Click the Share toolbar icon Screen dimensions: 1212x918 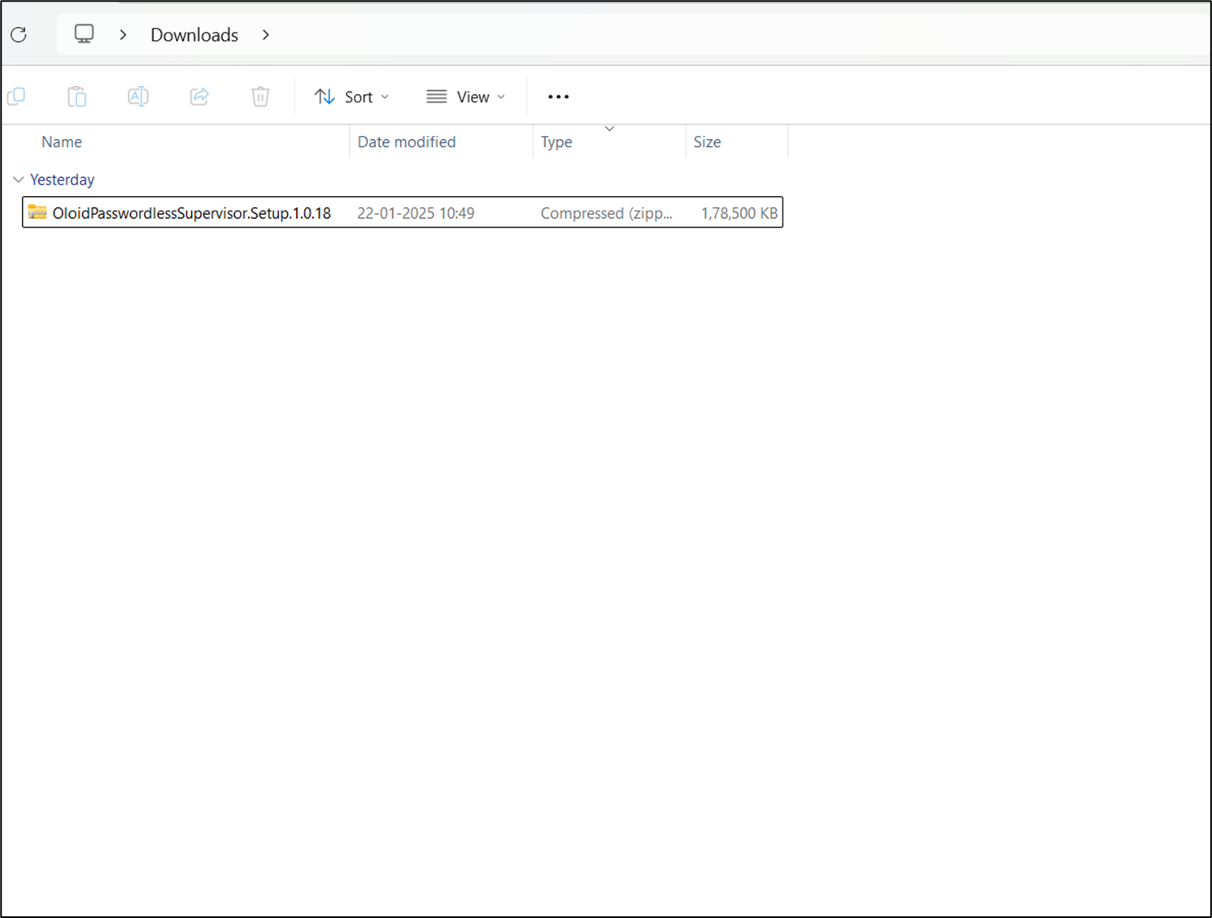(x=199, y=97)
